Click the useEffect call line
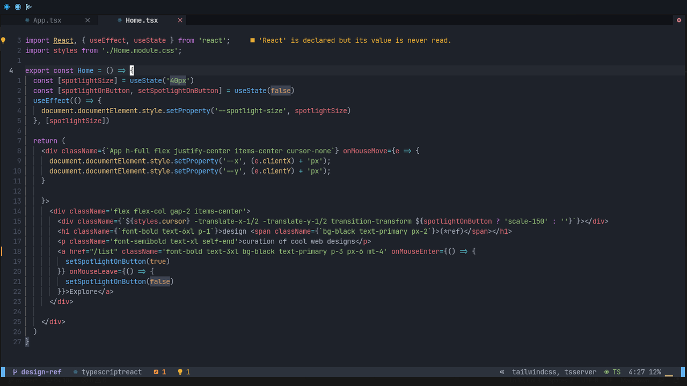Viewport: 687px width, 386px height. (67, 101)
